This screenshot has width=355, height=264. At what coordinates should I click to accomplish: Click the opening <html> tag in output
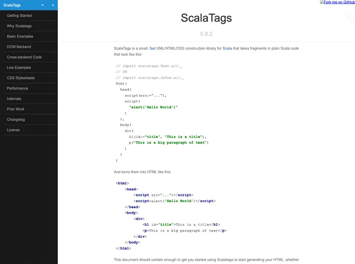click(x=122, y=183)
